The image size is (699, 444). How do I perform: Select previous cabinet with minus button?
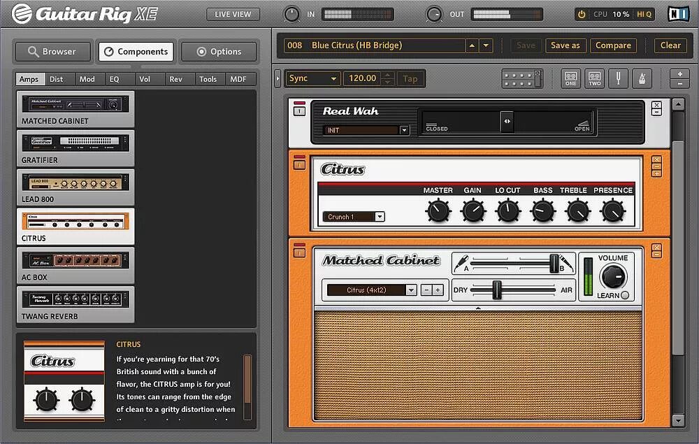[426, 290]
